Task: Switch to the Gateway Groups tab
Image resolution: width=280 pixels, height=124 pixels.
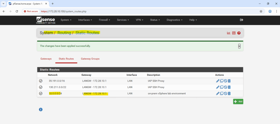Action: (90, 59)
